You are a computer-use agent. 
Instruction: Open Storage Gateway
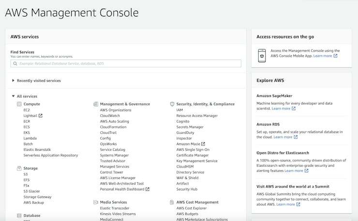tap(37, 197)
